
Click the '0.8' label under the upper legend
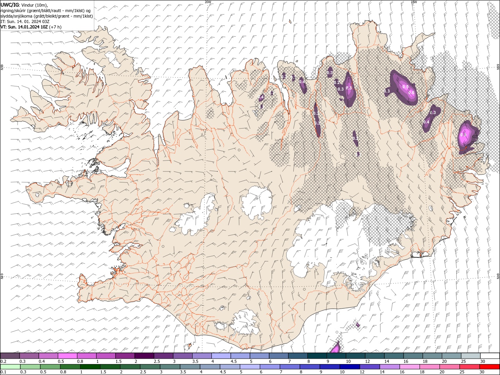(80, 361)
